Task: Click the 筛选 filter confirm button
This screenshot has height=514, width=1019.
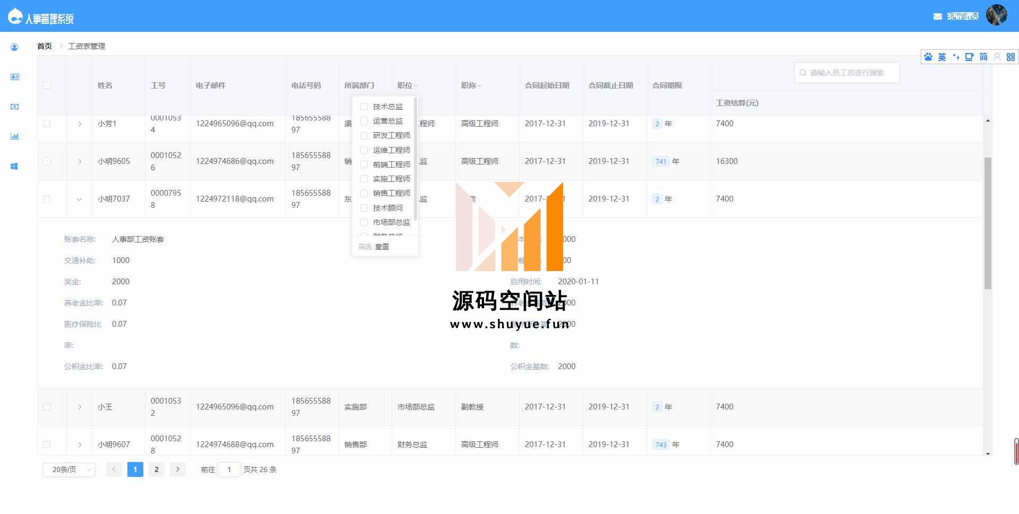Action: tap(365, 247)
